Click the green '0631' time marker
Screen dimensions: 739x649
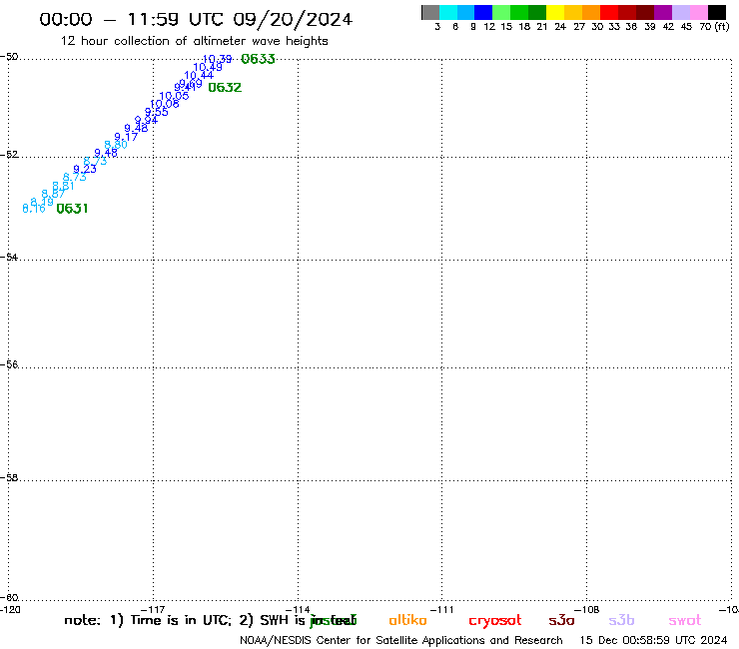72,209
